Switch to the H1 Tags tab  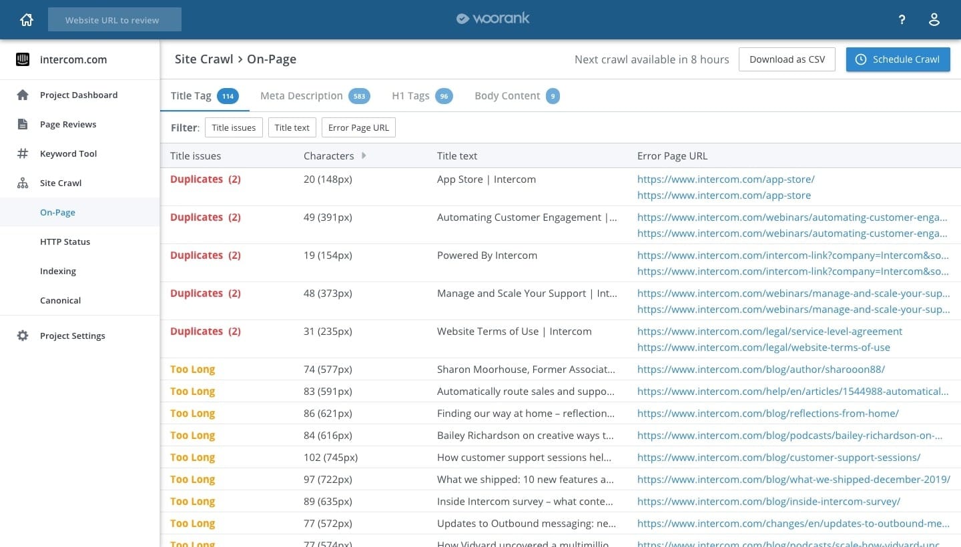410,95
